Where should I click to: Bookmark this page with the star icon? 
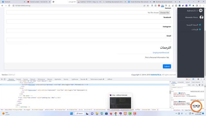[x=148, y=6]
